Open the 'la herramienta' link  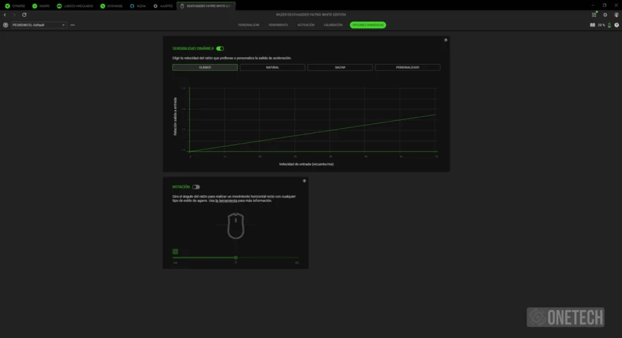(226, 201)
